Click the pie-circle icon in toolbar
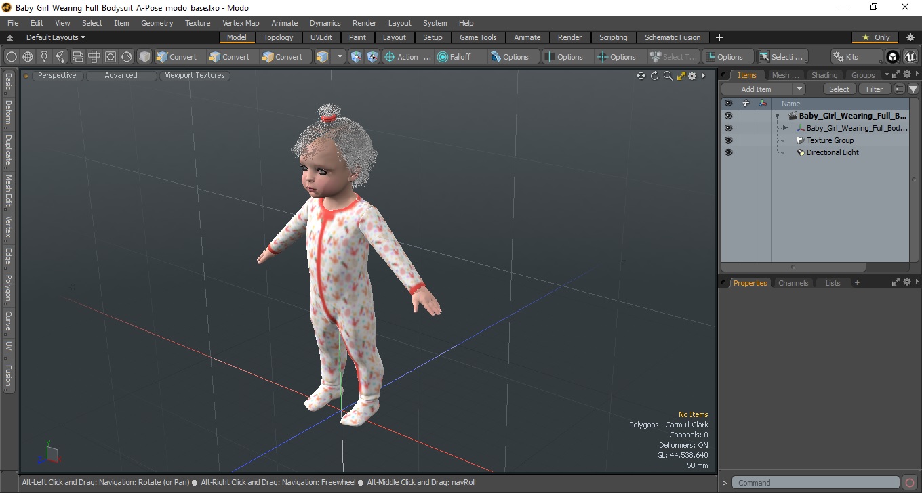 coord(127,57)
